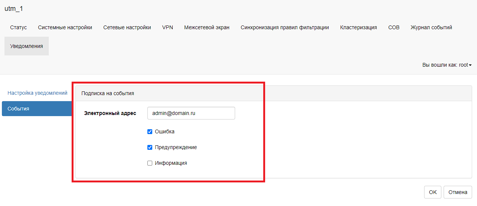Open the VPN tab
The height and width of the screenshot is (206, 477).
(168, 27)
